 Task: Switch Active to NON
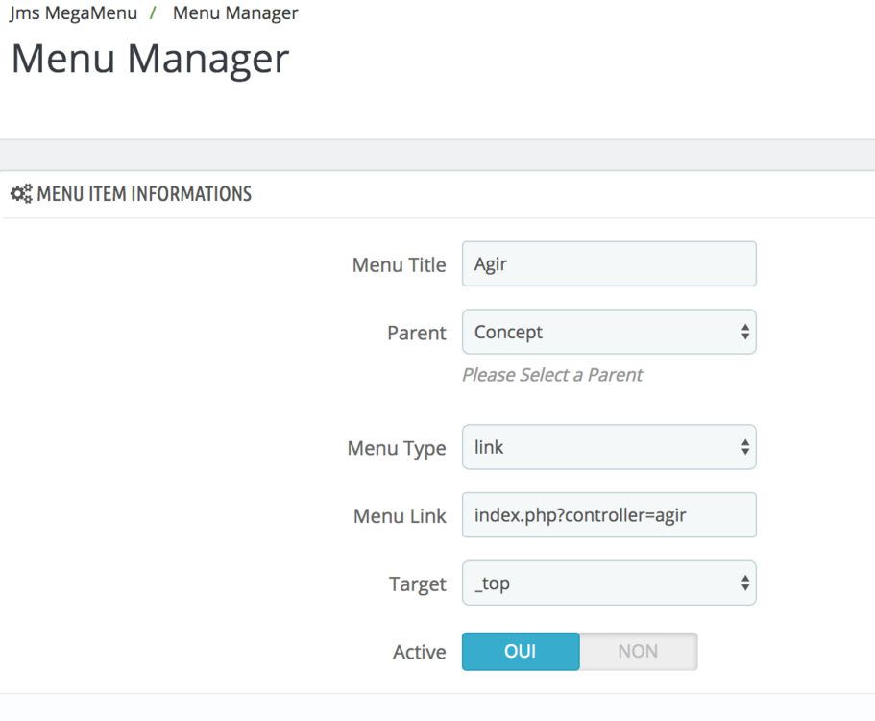[639, 651]
